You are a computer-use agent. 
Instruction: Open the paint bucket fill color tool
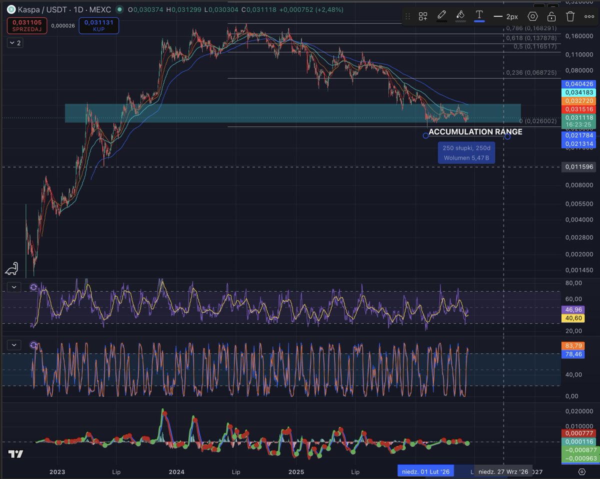[460, 15]
